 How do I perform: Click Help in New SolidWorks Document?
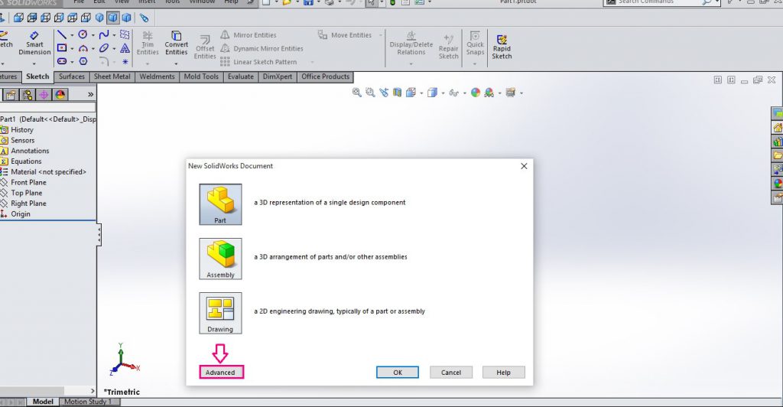503,372
